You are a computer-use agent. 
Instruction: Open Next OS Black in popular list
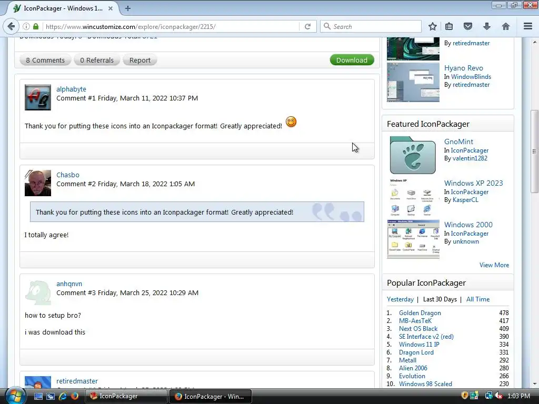pos(418,329)
